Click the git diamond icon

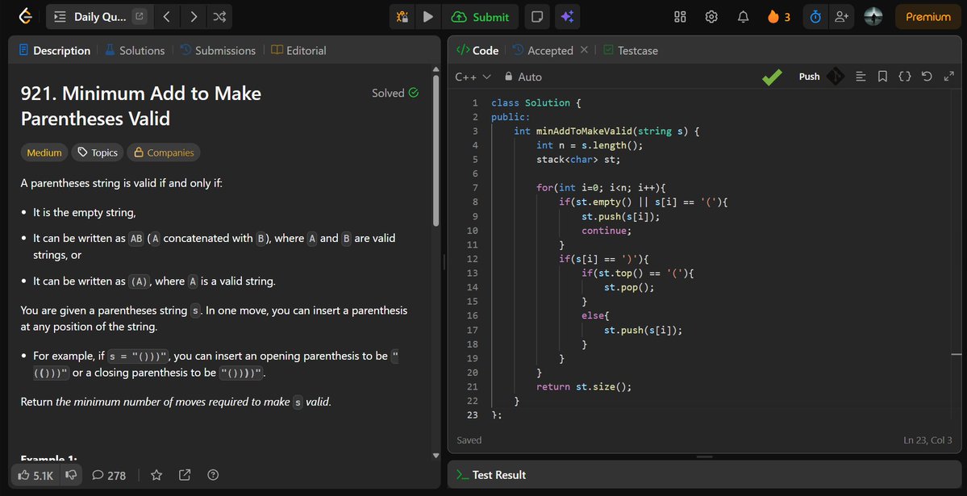[835, 77]
